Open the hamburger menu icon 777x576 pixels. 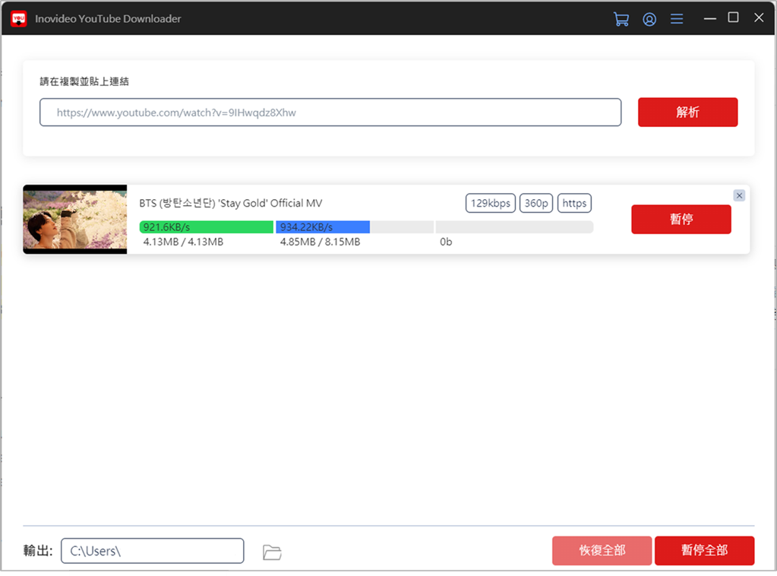click(x=677, y=19)
